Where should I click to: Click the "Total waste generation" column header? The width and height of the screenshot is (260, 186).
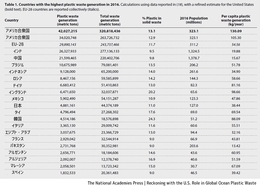pyautogui.click(x=109, y=20)
